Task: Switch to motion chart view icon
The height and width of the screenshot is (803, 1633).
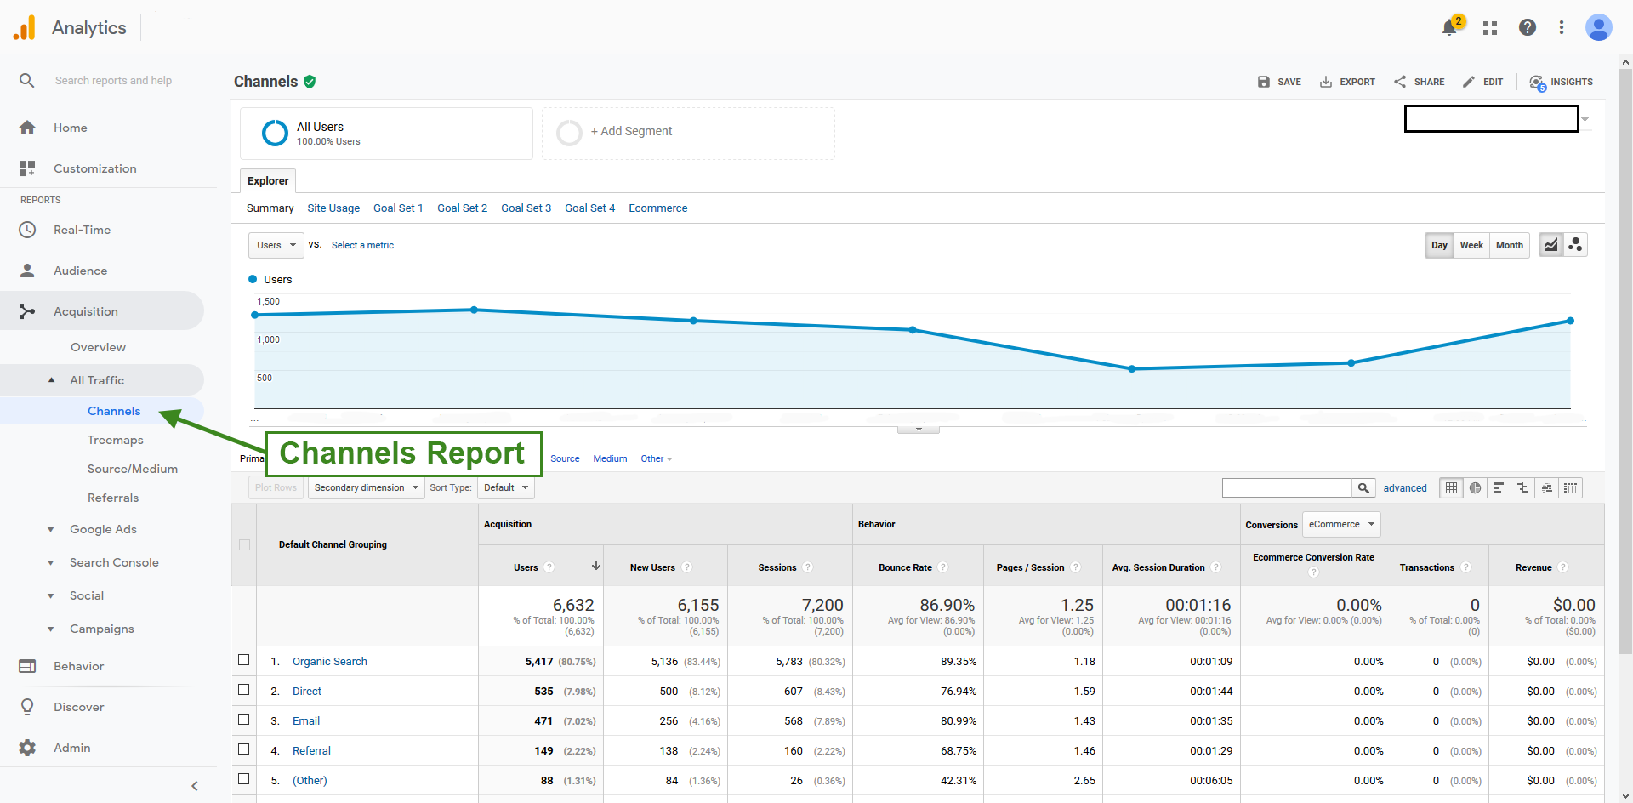Action: [x=1575, y=245]
